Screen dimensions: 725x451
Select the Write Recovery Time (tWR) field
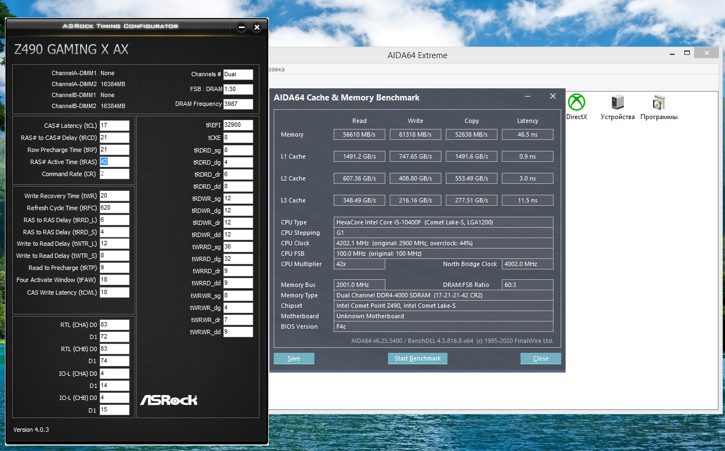point(114,196)
